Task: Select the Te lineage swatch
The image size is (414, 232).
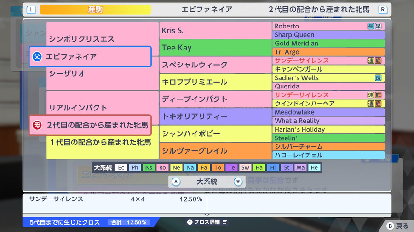Action: pos(231,167)
